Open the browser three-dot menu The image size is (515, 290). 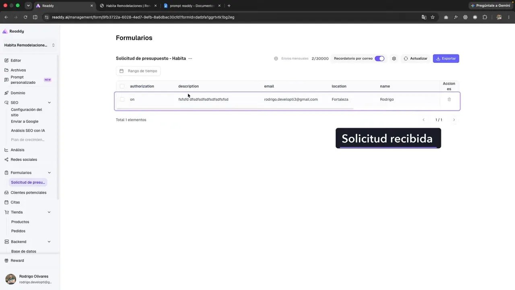click(509, 17)
